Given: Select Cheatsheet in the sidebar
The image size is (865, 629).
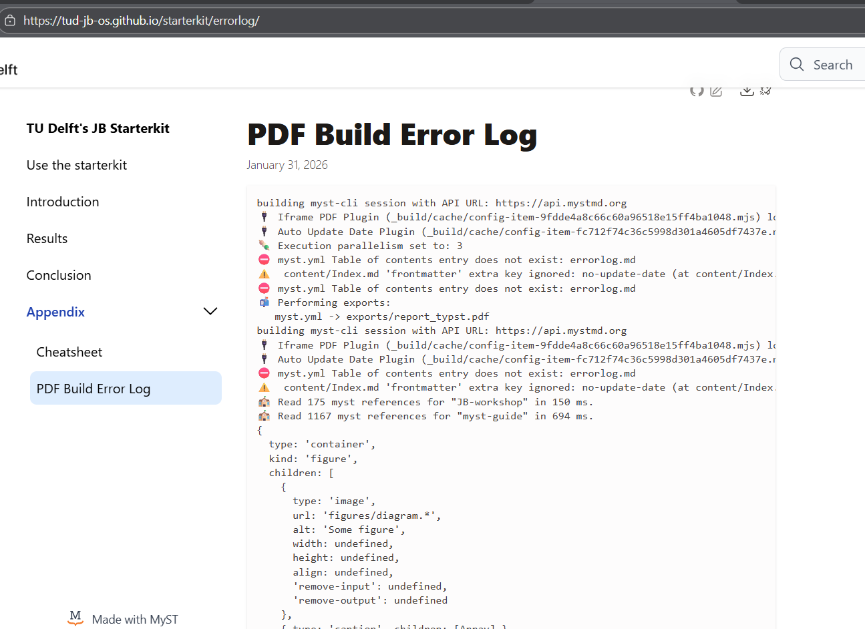Looking at the screenshot, I should click(69, 352).
